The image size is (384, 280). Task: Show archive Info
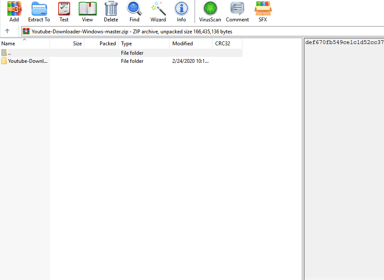tap(181, 12)
